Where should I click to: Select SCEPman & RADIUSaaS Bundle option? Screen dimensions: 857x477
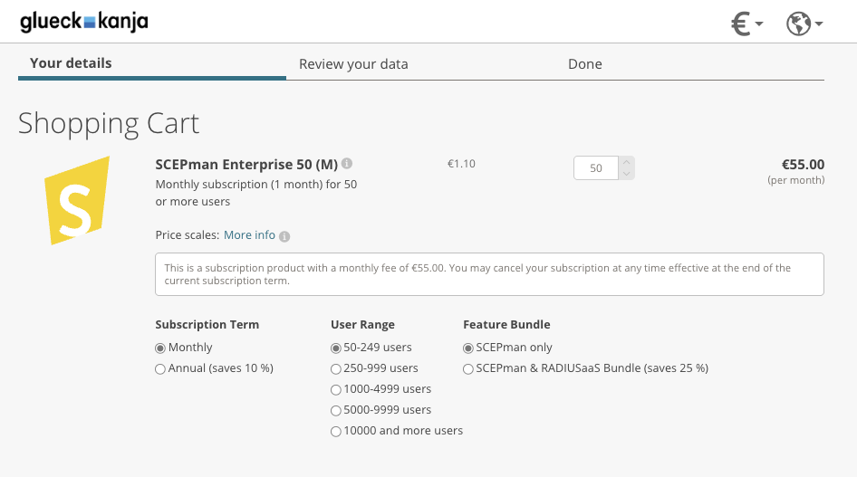tap(468, 368)
